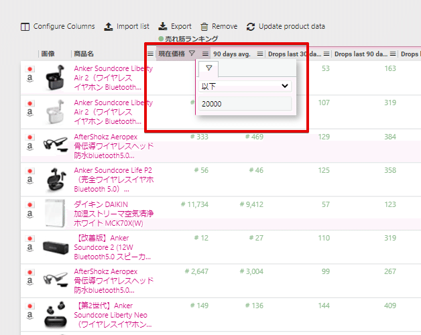
Task: Click Amazon icon in DAIKIN row
Action: [29, 214]
